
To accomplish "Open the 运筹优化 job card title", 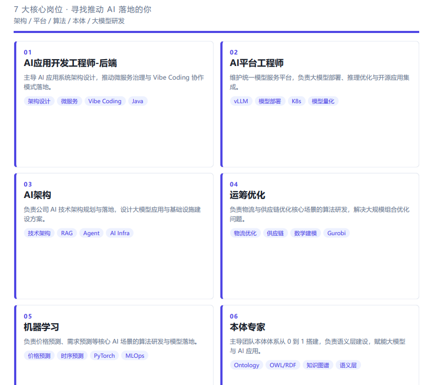I will pyautogui.click(x=247, y=195).
